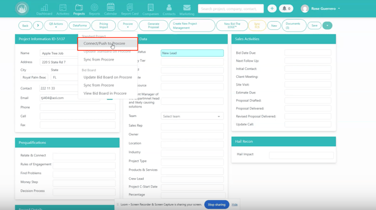Open the Contacts section
This screenshot has width=376, height=210.
click(x=169, y=10)
